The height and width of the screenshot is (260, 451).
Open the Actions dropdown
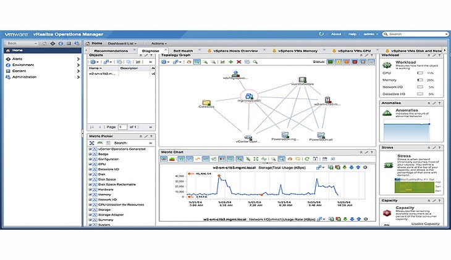pos(159,44)
